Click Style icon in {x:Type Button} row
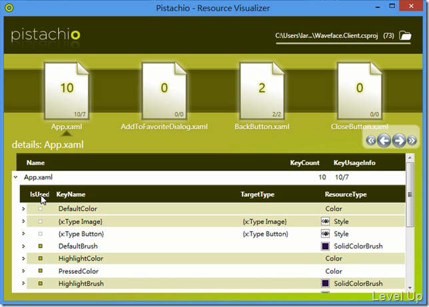The image size is (429, 307). [x=325, y=234]
